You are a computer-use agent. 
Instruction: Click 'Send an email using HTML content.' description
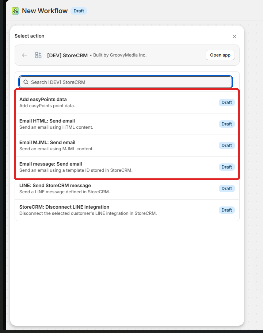(x=56, y=127)
